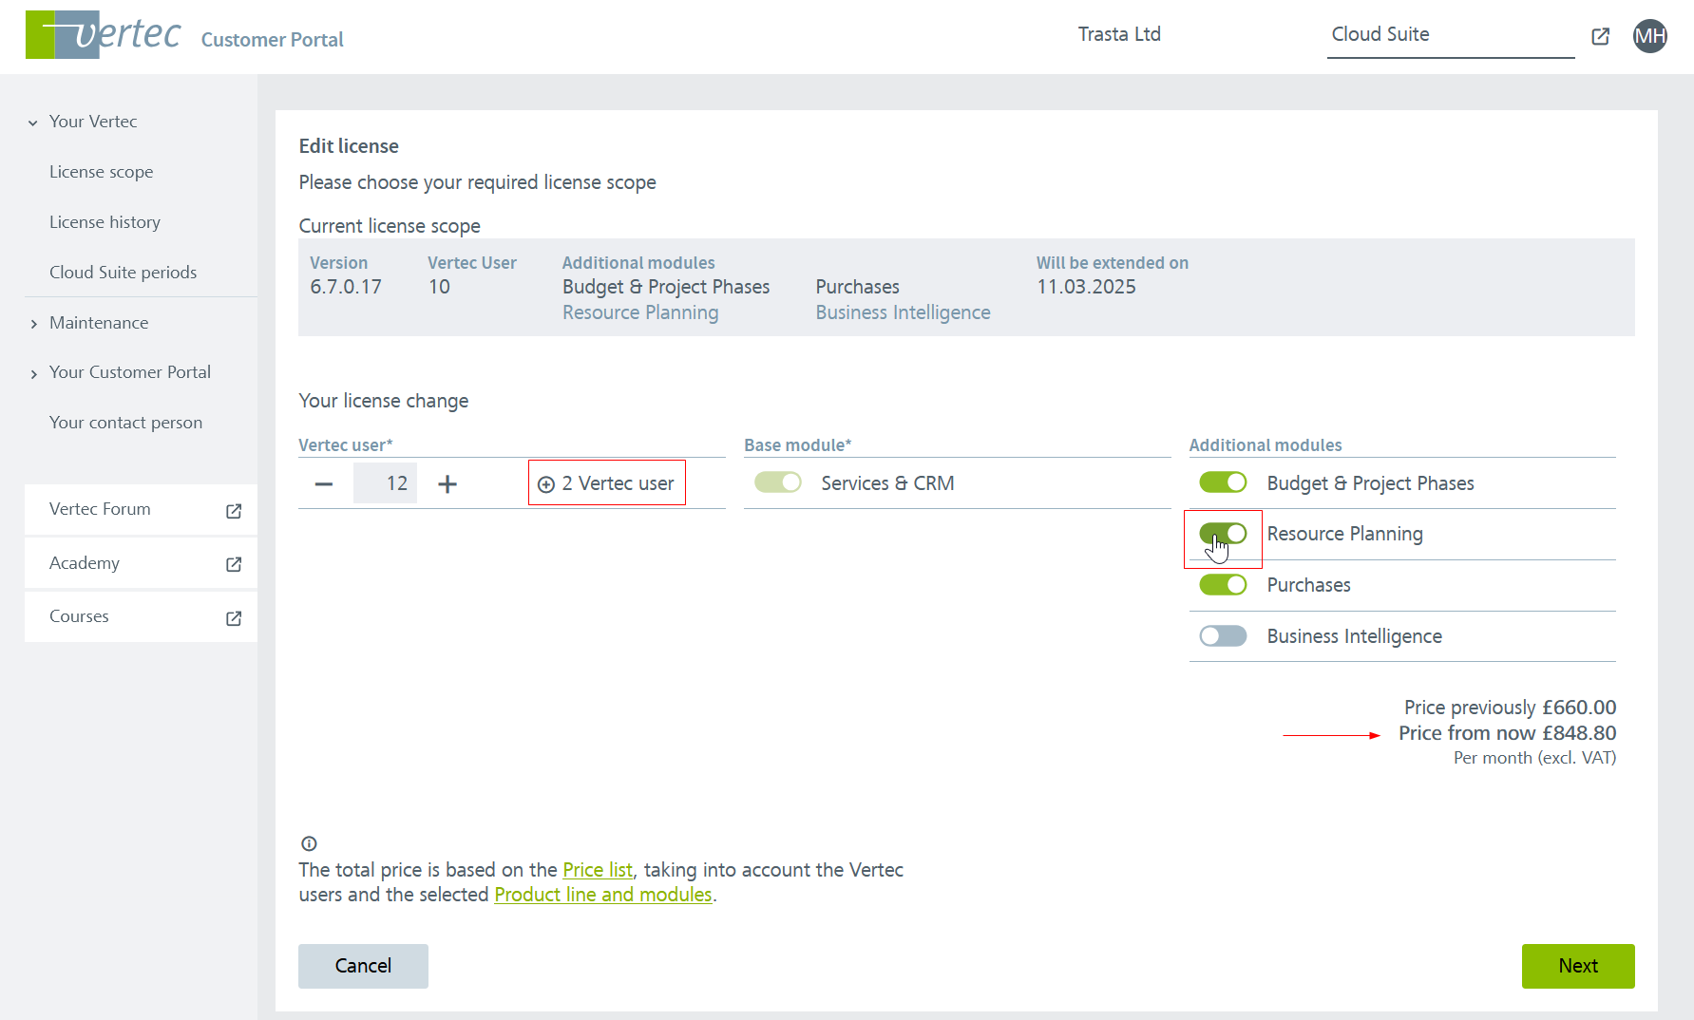Image resolution: width=1694 pixels, height=1020 pixels.
Task: Open the Price list link
Action: click(597, 870)
